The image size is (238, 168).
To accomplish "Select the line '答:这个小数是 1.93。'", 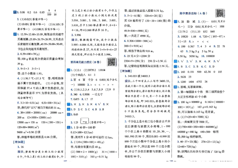I will click(30, 74).
